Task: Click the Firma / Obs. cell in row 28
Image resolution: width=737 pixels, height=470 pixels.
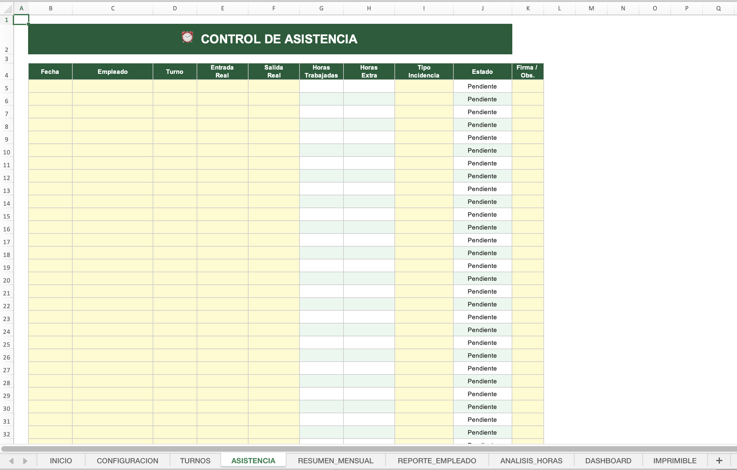Action: point(528,381)
